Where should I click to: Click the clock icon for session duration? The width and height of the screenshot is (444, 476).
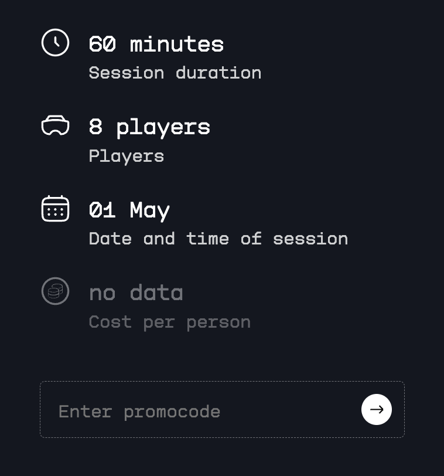56,43
